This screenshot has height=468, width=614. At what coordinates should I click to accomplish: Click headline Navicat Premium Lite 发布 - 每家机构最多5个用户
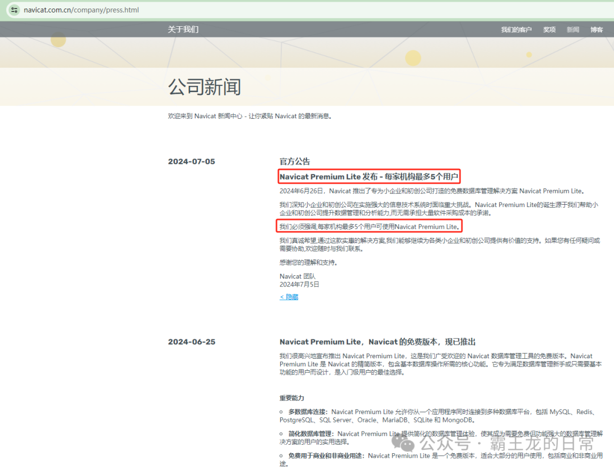pyautogui.click(x=369, y=177)
